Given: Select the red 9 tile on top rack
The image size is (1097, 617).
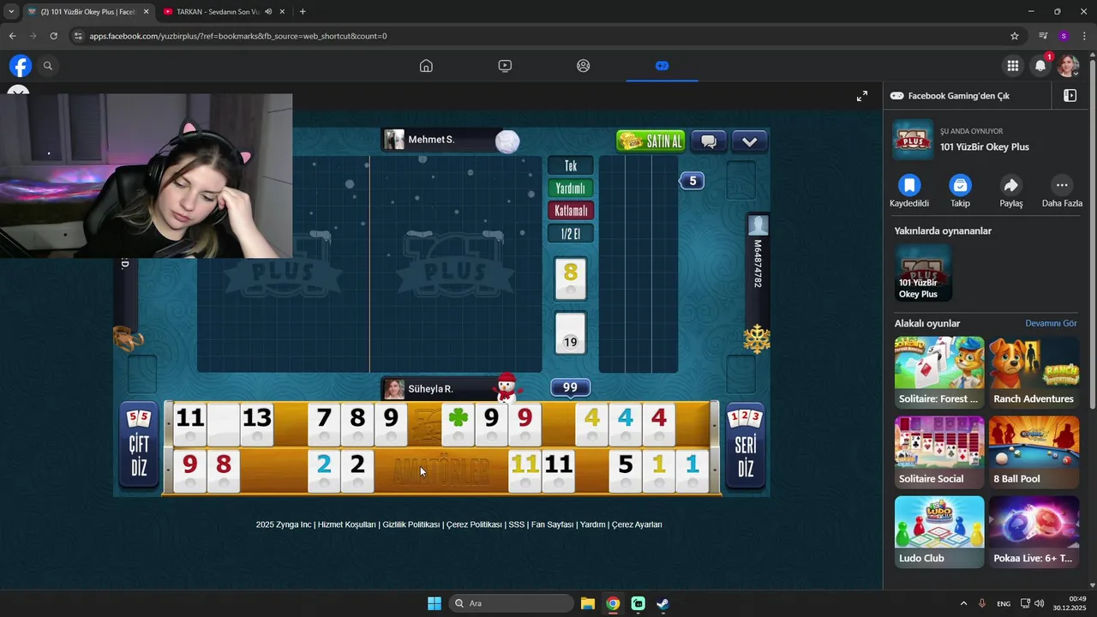Looking at the screenshot, I should point(525,423).
